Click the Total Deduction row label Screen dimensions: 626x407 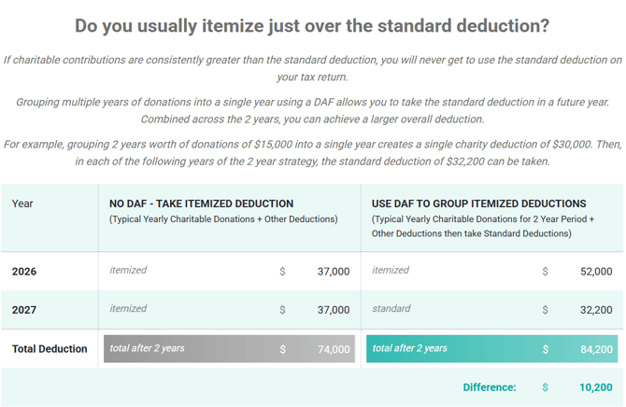pyautogui.click(x=50, y=349)
